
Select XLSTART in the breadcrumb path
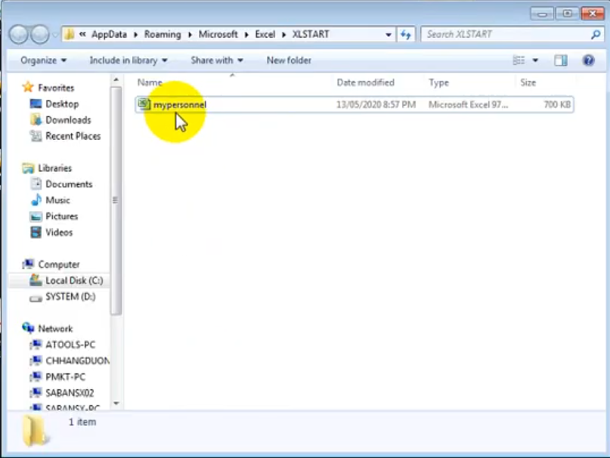click(311, 34)
